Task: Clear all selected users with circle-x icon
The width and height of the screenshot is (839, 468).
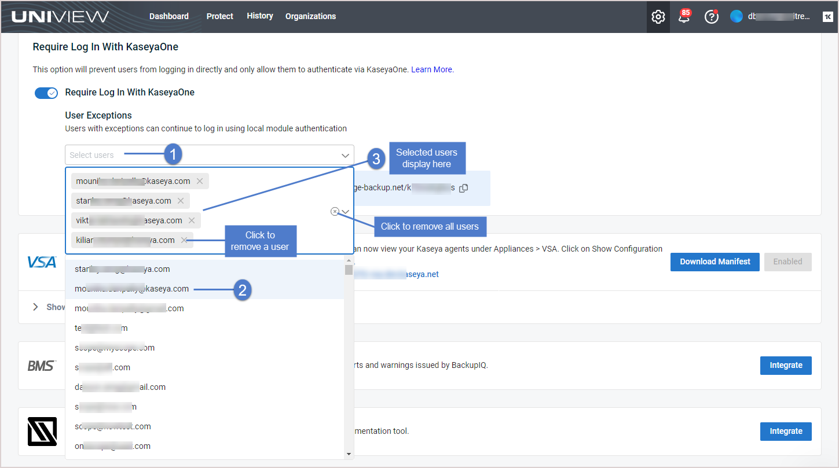Action: click(335, 212)
